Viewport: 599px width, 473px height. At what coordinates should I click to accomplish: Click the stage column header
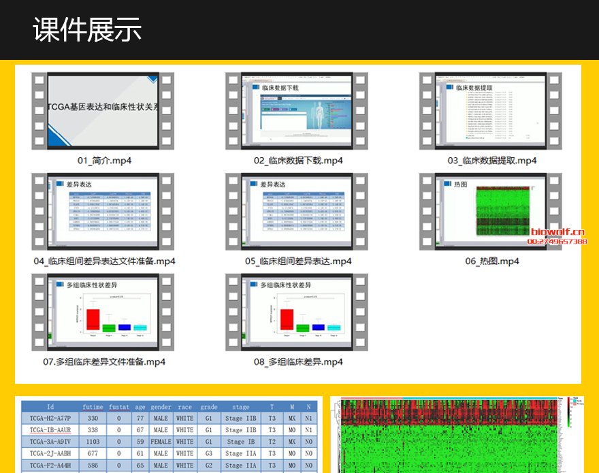click(241, 407)
